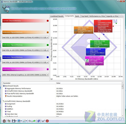Switch to the Combined Results tab

[x=57, y=16]
